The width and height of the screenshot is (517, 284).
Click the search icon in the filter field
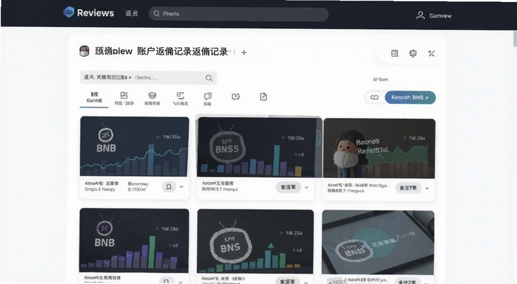209,78
